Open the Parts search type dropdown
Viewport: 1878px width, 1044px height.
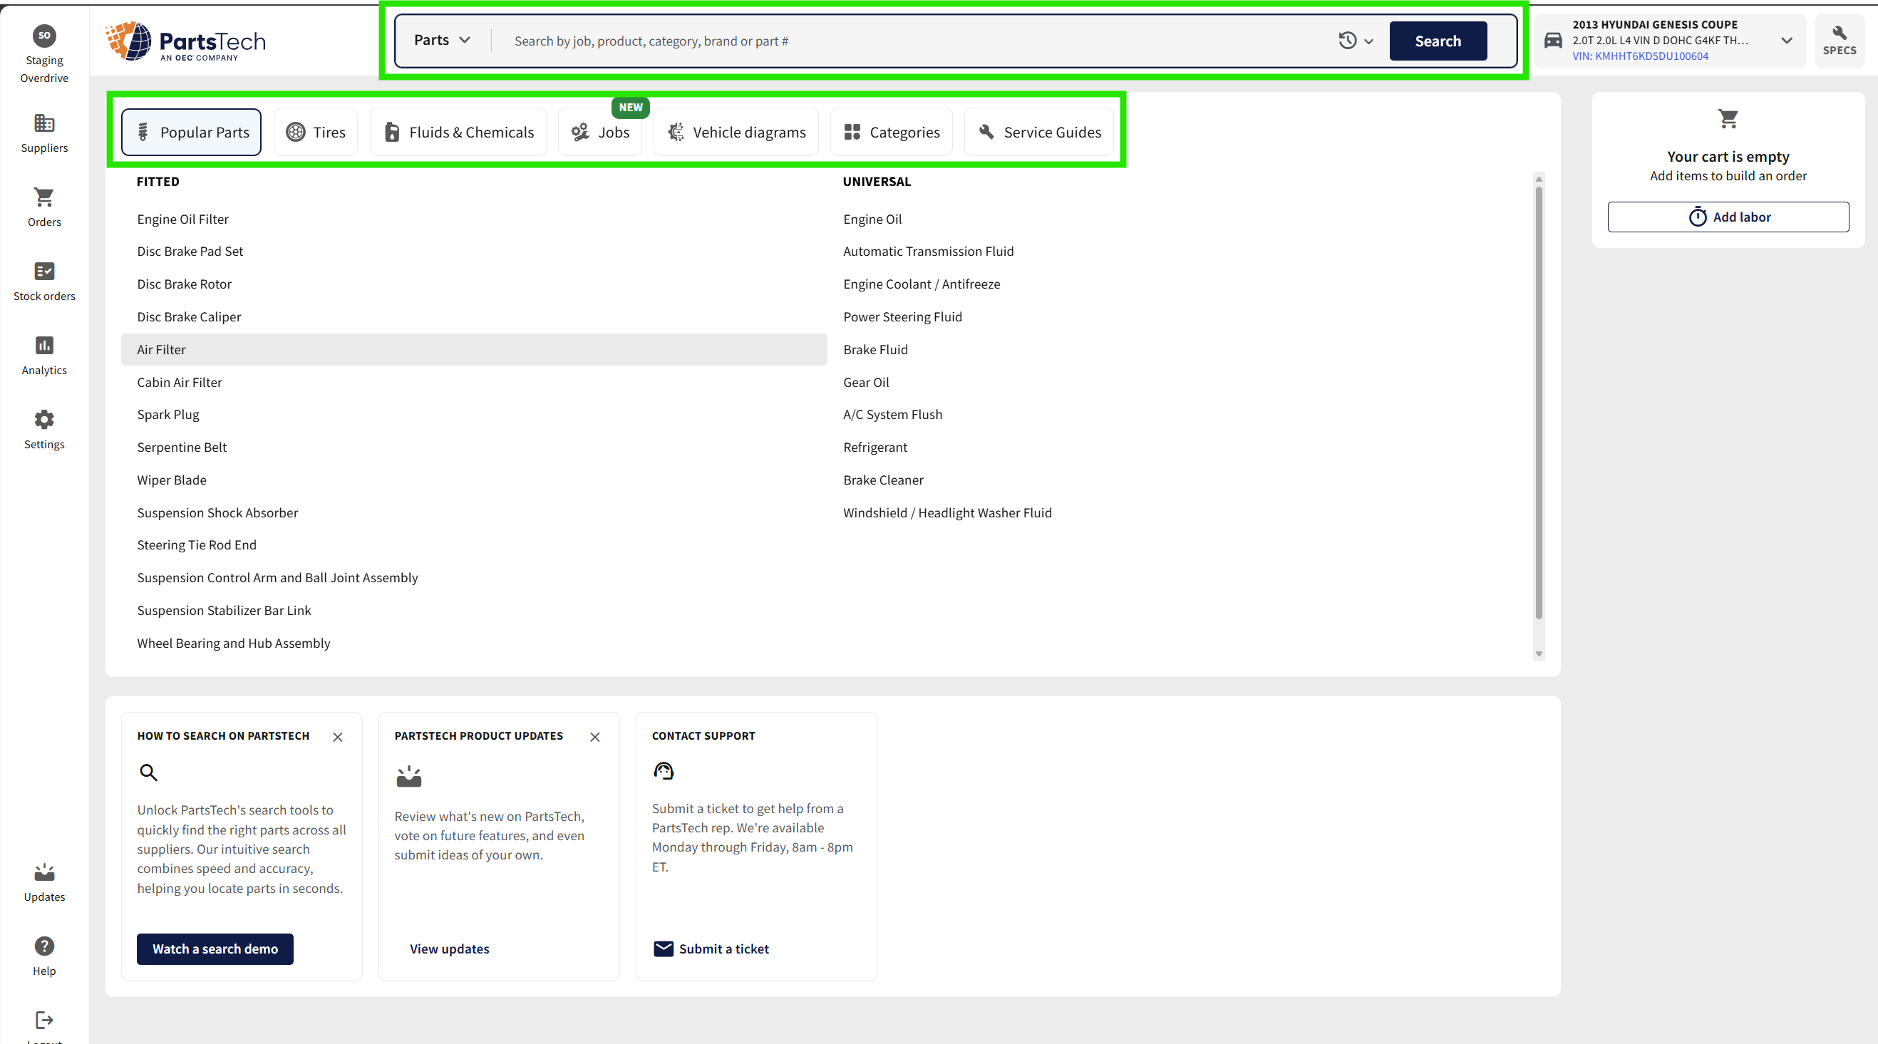pos(442,40)
